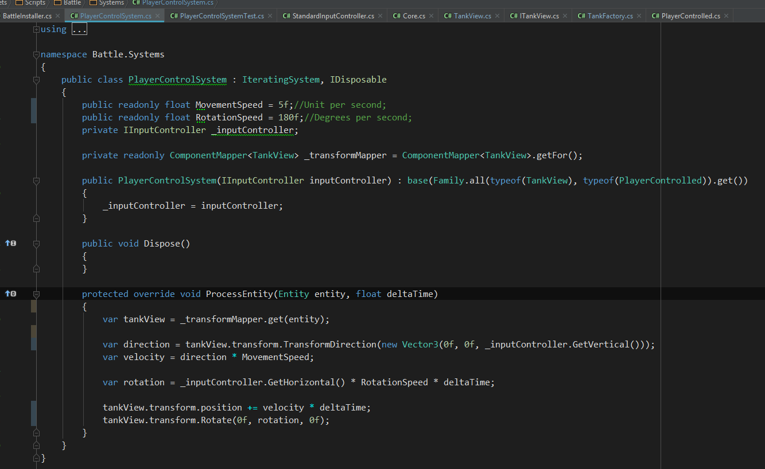This screenshot has height=469, width=765.
Task: Collapse the PlayerControlSystem class body
Action: tap(37, 80)
